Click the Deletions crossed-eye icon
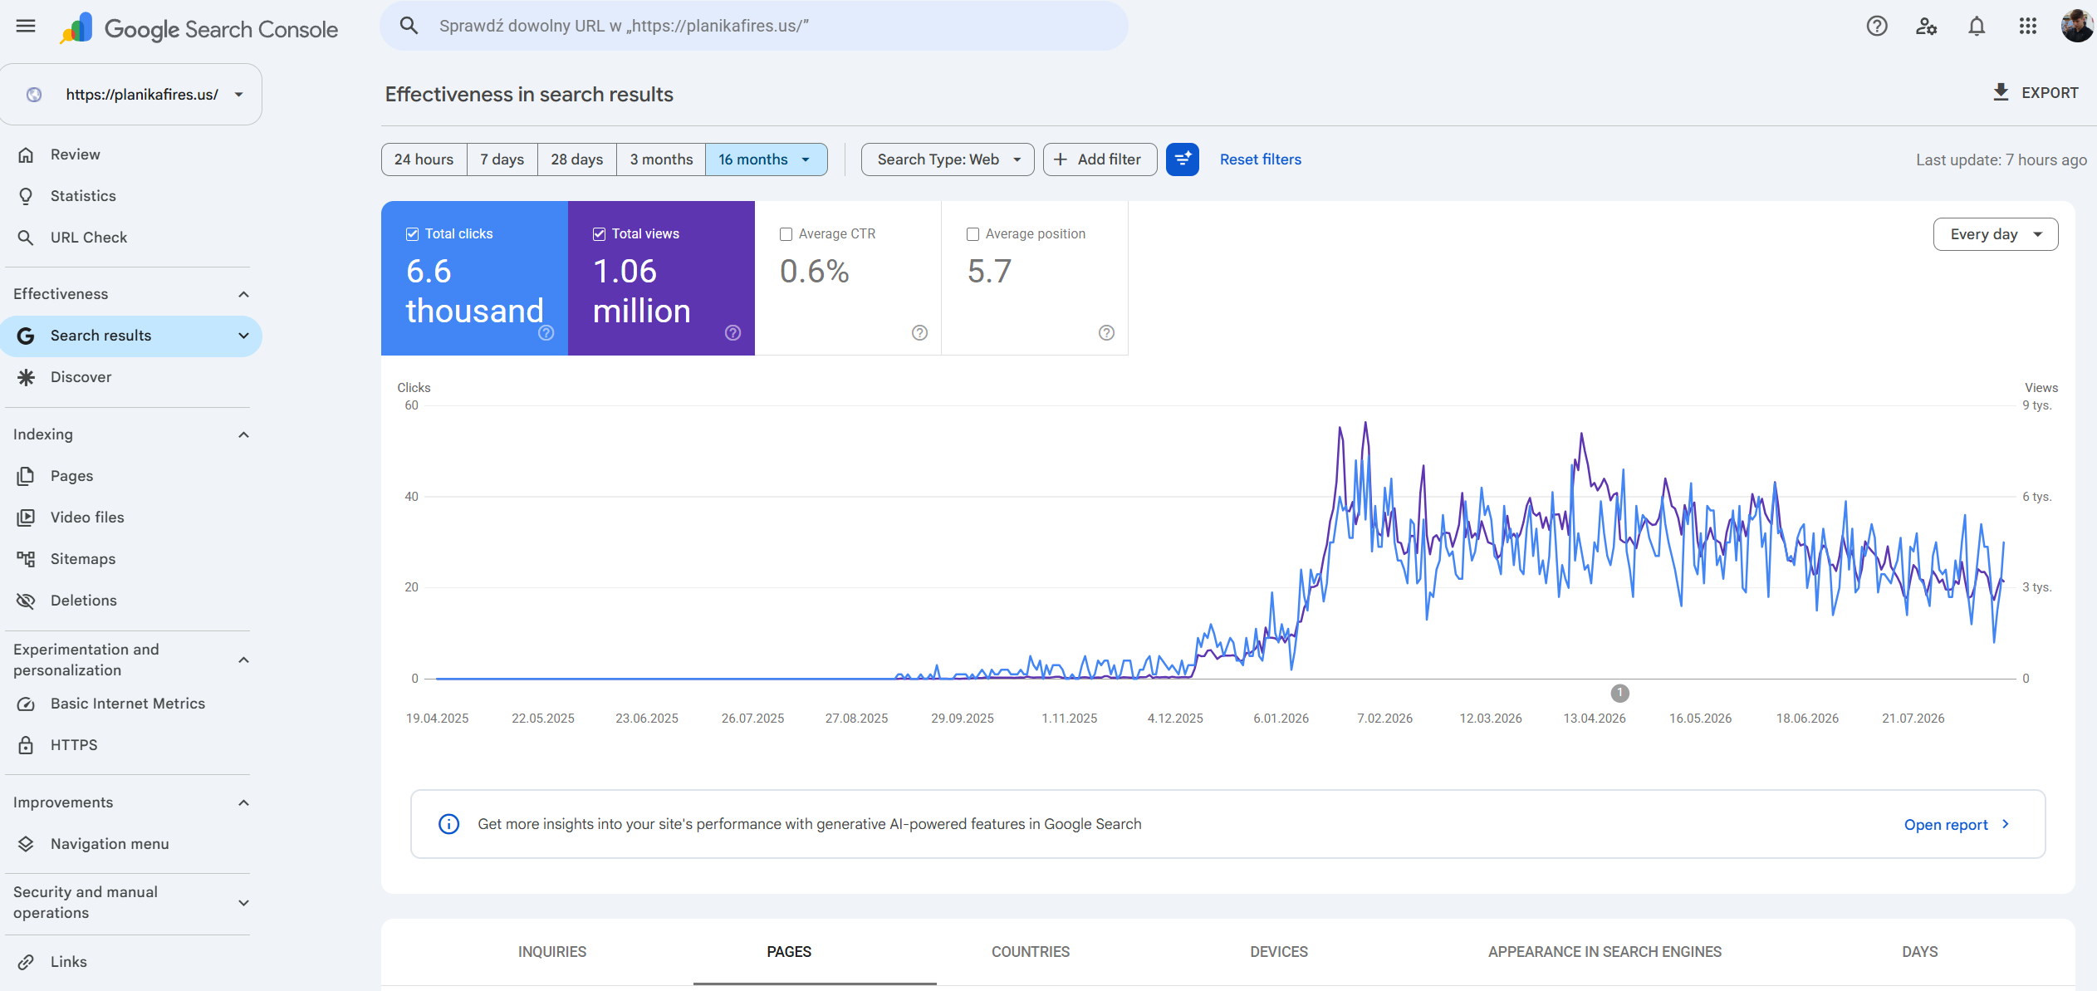 tap(26, 601)
